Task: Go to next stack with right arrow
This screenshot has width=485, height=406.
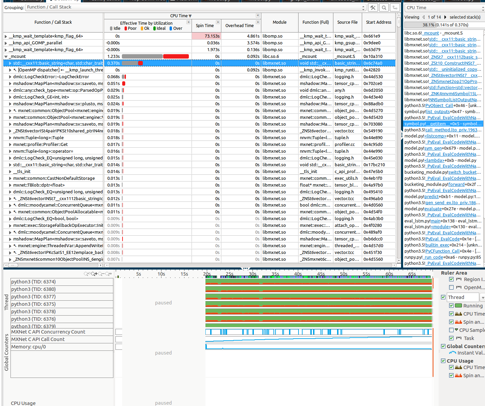Action: point(445,17)
